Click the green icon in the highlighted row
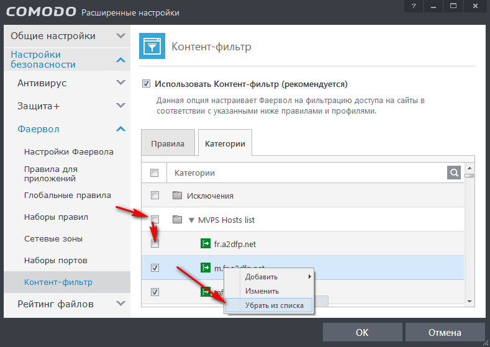The height and width of the screenshot is (347, 490). tap(206, 268)
